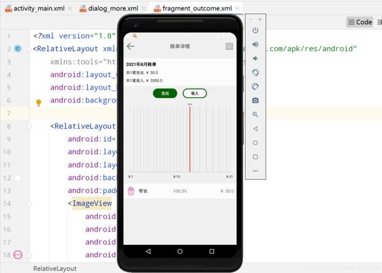Collapse the fold marker on line 8
The height and width of the screenshot is (273, 382).
point(29,127)
